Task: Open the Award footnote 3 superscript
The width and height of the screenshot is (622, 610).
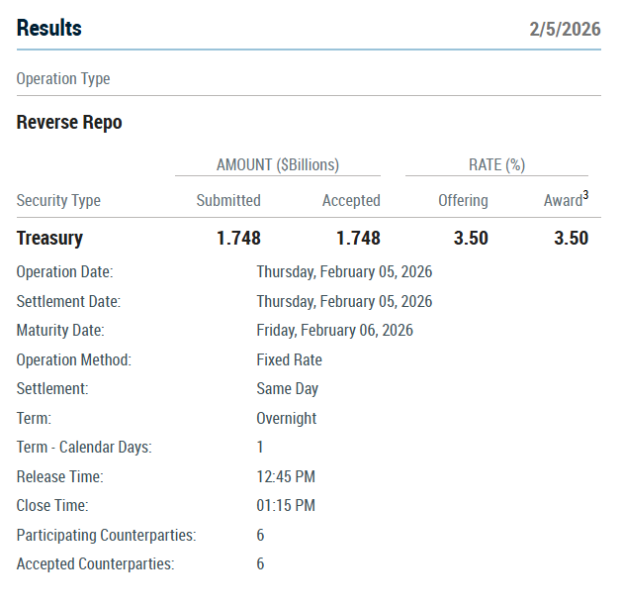Action: click(585, 195)
